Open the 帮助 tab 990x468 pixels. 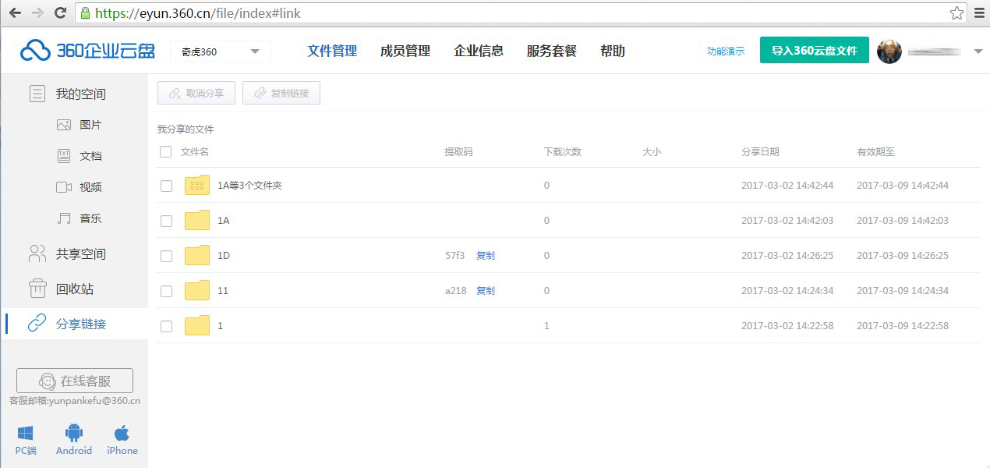click(613, 51)
